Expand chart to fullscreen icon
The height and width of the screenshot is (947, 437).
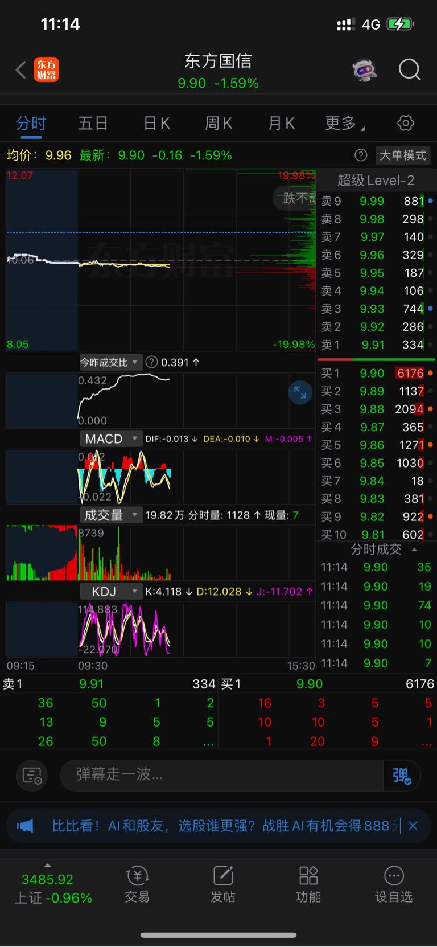[x=300, y=392]
